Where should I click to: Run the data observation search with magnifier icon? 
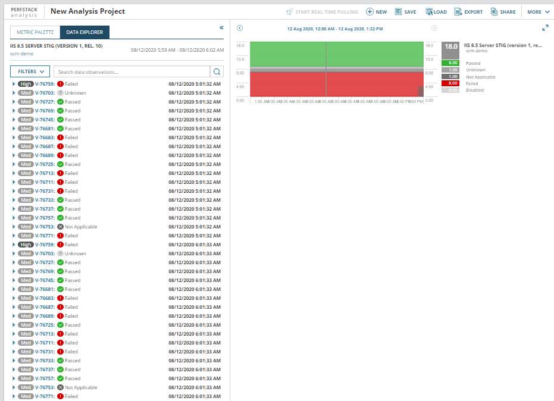217,71
